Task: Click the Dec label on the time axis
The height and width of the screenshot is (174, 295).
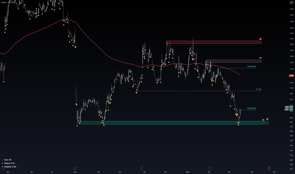Action: click(166, 172)
